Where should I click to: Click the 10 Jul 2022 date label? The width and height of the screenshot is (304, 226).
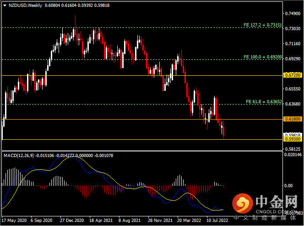pyautogui.click(x=217, y=221)
